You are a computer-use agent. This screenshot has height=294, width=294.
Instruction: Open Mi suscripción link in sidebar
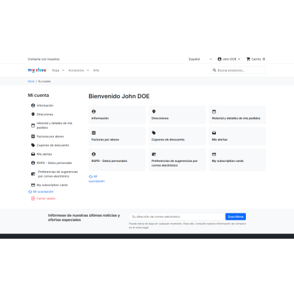pos(43,192)
